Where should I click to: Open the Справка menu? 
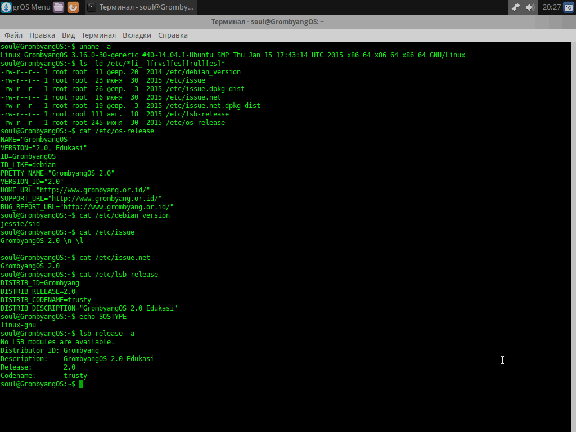tap(173, 35)
